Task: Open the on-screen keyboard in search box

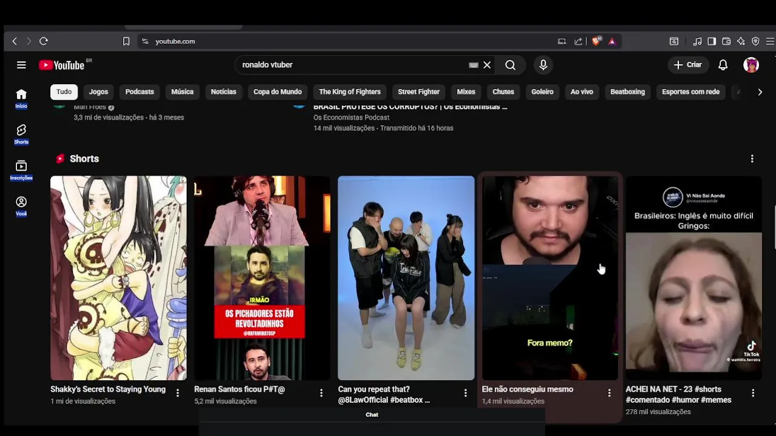Action: tap(473, 65)
